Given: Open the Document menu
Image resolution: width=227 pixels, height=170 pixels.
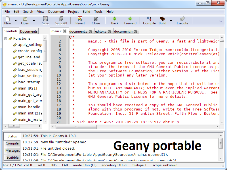Looking at the screenshot, I should [x=56, y=12].
